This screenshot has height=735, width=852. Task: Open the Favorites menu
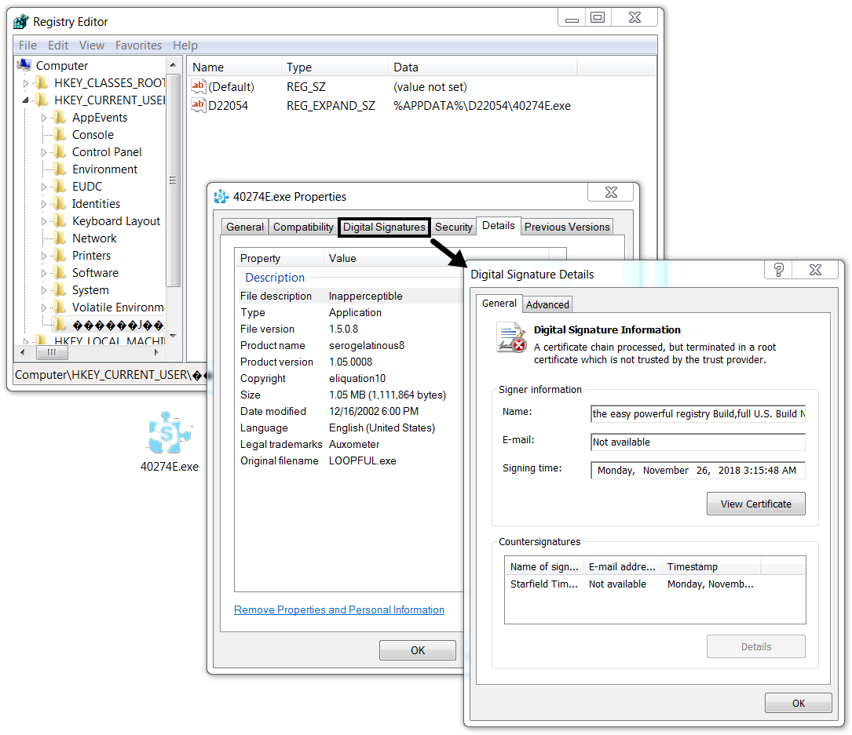pyautogui.click(x=138, y=45)
